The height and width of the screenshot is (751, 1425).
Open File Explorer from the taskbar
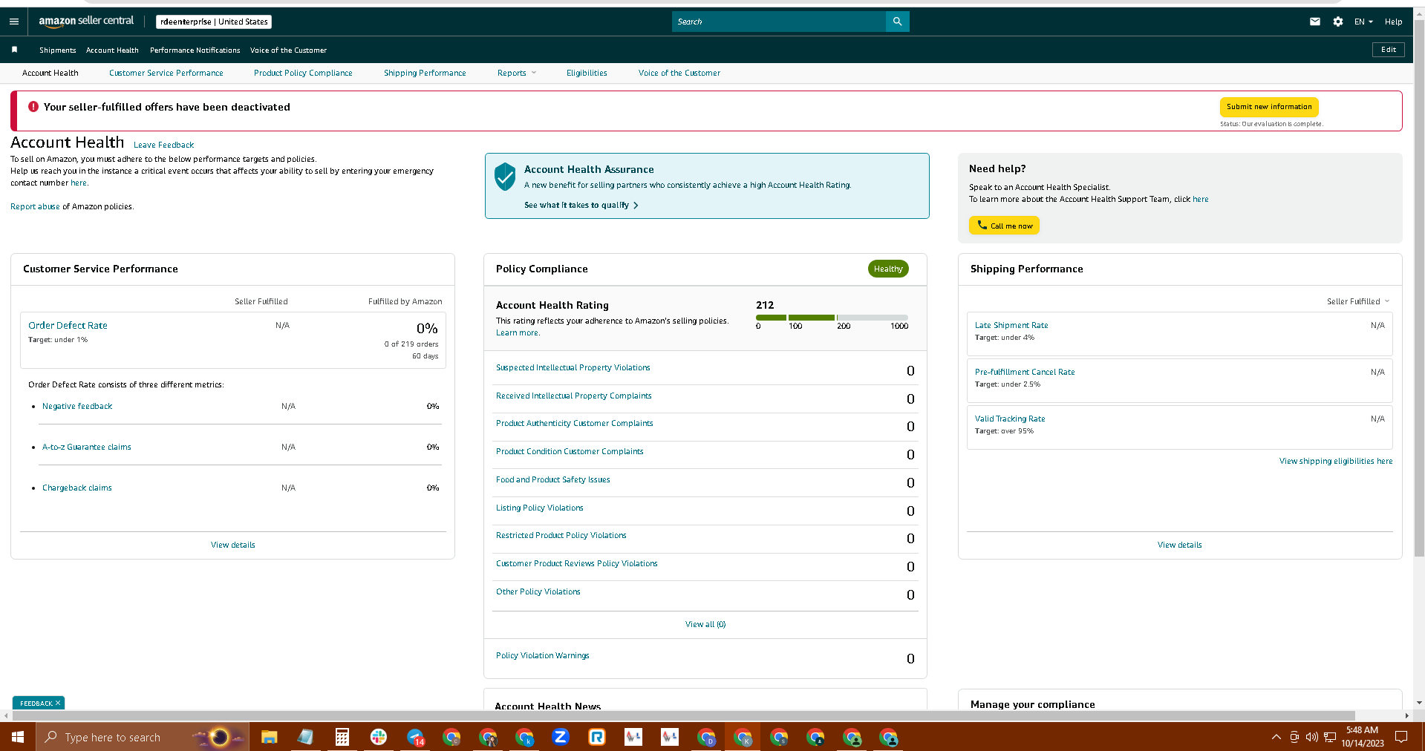click(x=269, y=737)
